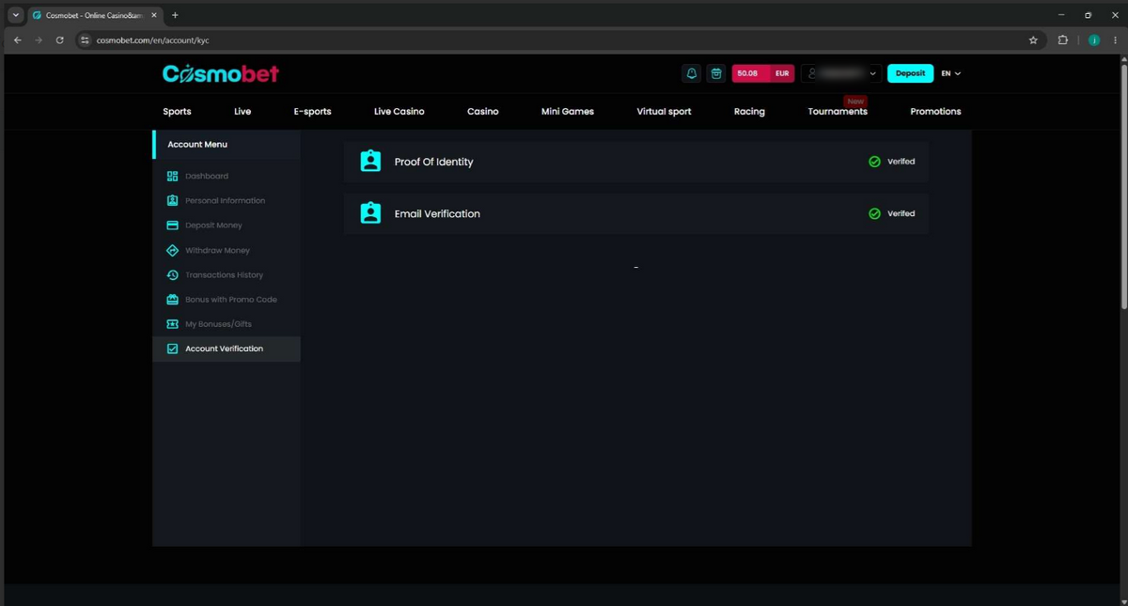The height and width of the screenshot is (606, 1128).
Task: Open Chrome three-dot menu
Action: 1116,40
